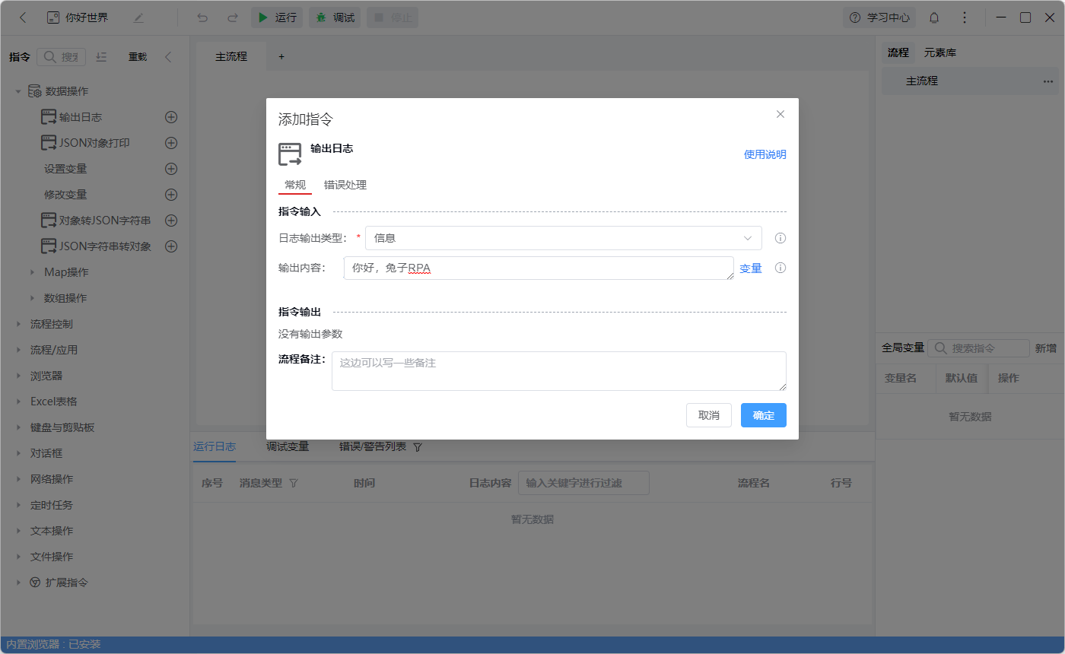Screen dimensions: 1065x654
Task: Expand the 文件操作 category
Action: [x=18, y=557]
